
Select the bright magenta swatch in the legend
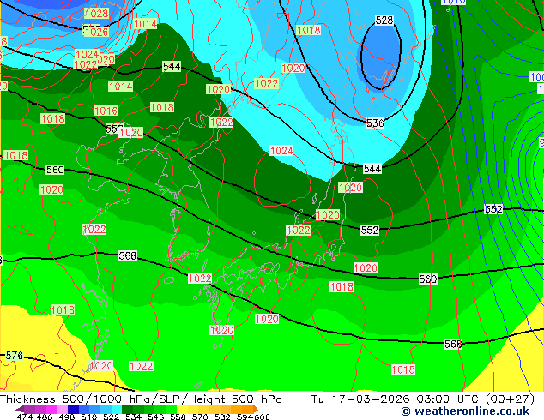point(51,409)
